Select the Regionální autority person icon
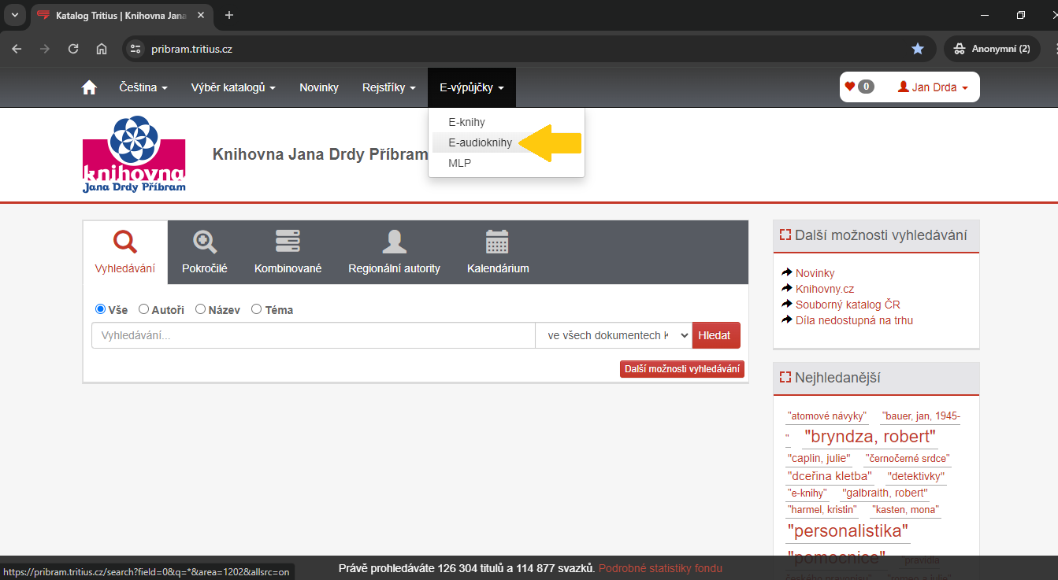Viewport: 1058px width, 580px height. (x=394, y=242)
